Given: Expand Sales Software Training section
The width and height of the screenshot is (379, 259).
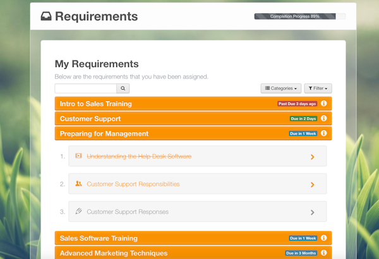Looking at the screenshot, I should click(x=193, y=238).
